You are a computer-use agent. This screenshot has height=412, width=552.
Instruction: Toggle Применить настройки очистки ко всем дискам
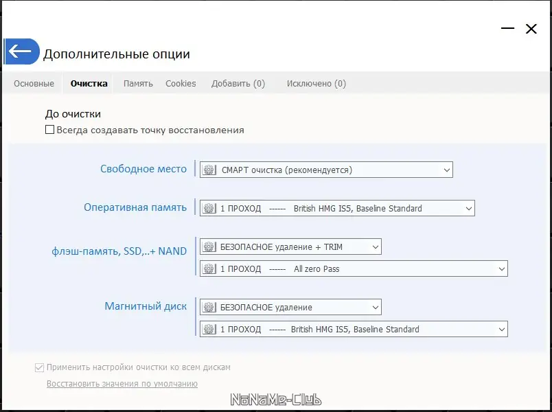pyautogui.click(x=39, y=367)
